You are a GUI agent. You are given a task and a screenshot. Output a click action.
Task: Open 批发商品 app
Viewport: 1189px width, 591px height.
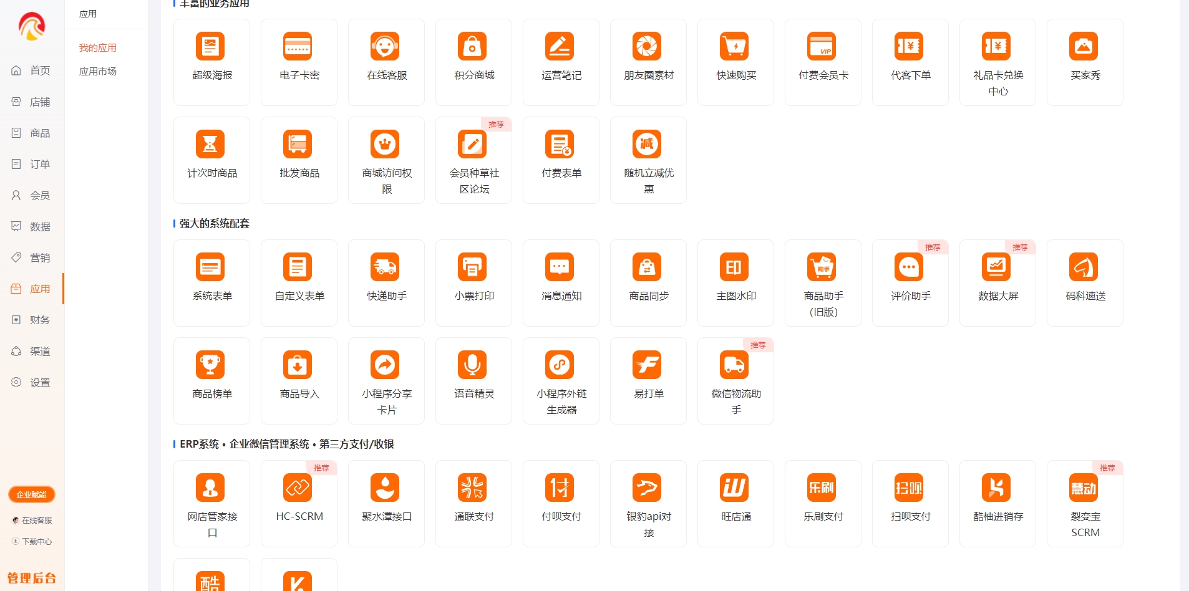click(299, 160)
